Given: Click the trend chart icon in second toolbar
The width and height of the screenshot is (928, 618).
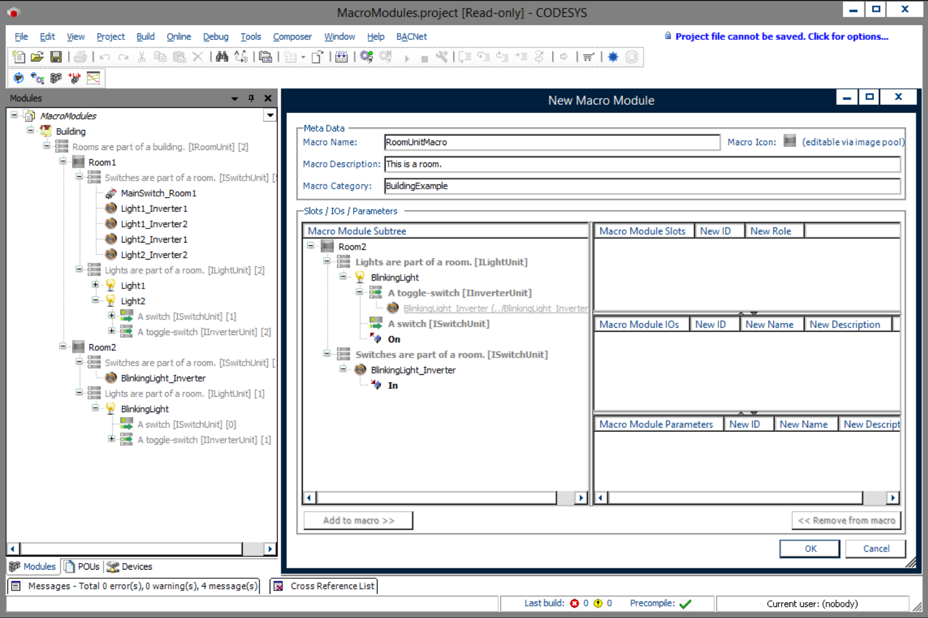Looking at the screenshot, I should [93, 78].
